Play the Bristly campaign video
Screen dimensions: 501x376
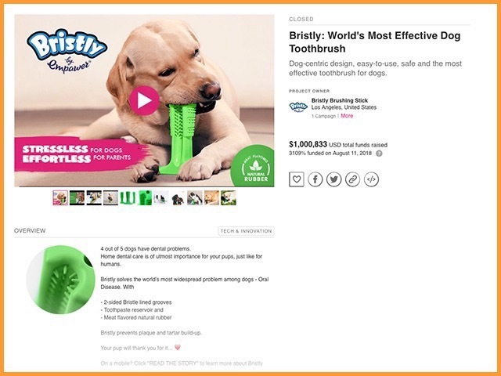pos(144,100)
